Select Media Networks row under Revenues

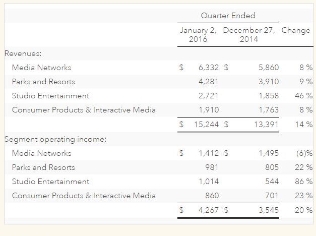pos(41,68)
